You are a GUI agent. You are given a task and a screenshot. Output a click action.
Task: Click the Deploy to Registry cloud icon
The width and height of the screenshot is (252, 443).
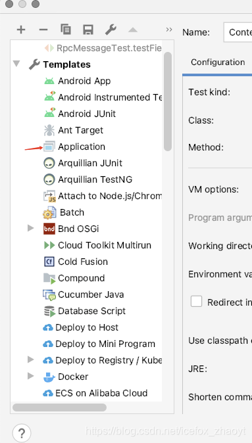coord(48,360)
